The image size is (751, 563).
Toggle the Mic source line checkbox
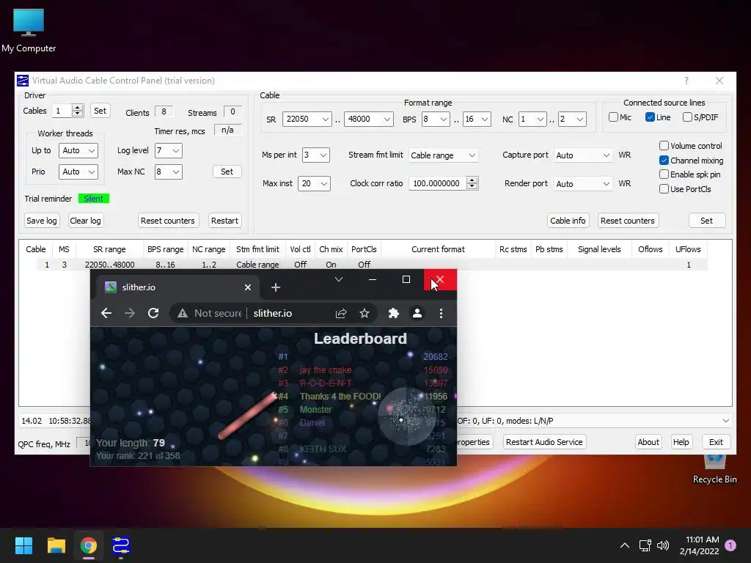tap(613, 117)
